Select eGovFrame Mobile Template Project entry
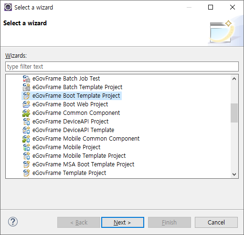This screenshot has width=244, height=235. pyautogui.click(x=74, y=156)
